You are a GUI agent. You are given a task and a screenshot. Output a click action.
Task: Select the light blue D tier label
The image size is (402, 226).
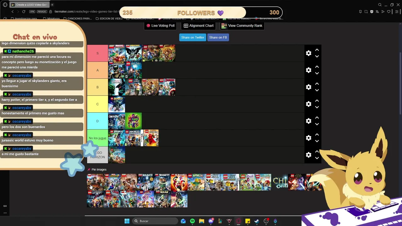[97, 121]
